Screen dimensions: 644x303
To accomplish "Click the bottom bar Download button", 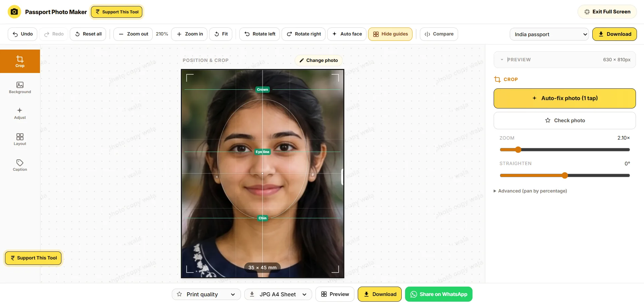I will pos(380,294).
